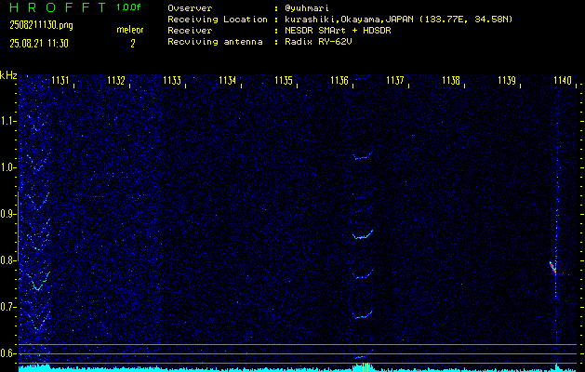585x372 pixels.
Task: Click the 1138 time marker
Action: 451,80
